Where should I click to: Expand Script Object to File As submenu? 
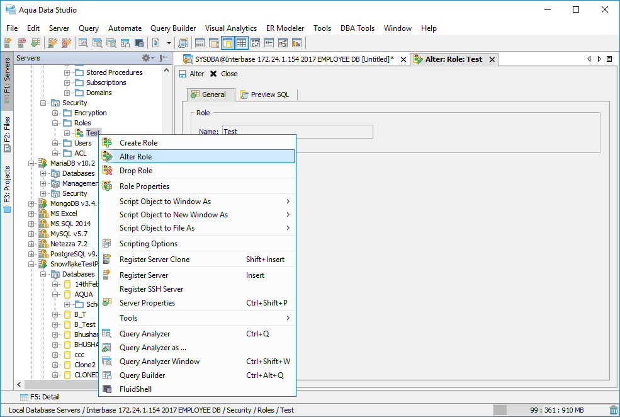(197, 228)
